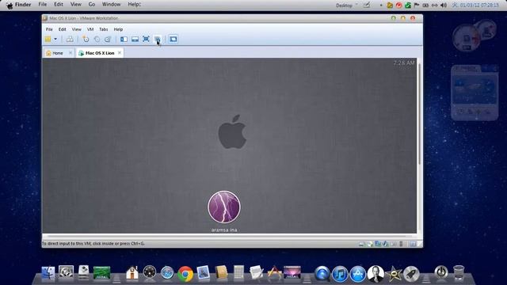
Task: Click the red circular menu bar icon
Action: 398,6
